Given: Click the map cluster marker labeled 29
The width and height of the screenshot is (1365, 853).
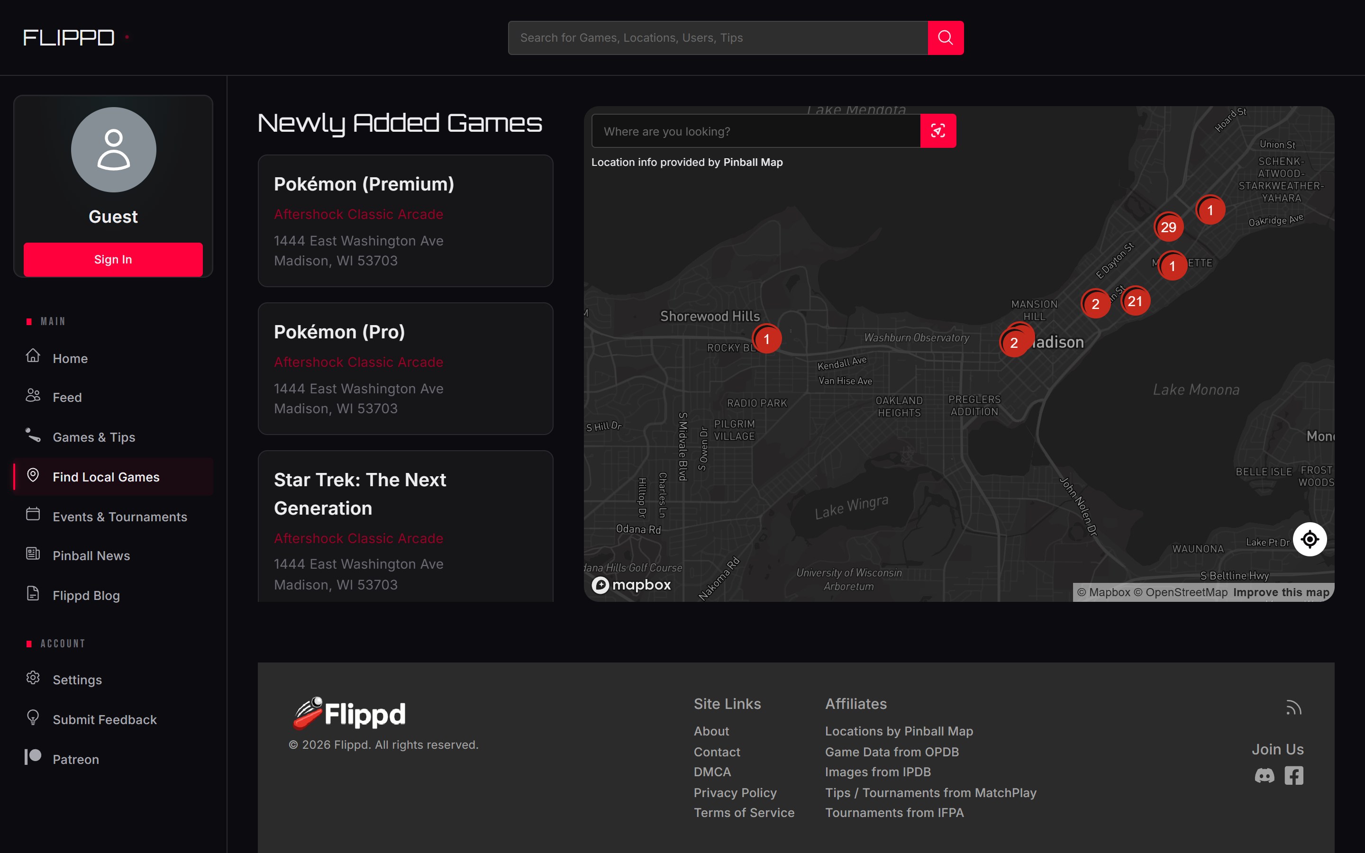Looking at the screenshot, I should [x=1169, y=227].
